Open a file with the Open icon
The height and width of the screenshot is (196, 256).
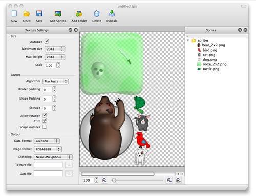(x=27, y=14)
